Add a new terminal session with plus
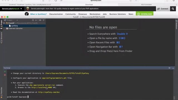Image resolution: width=178 pixels, height=100 pixels. click(x=5, y=72)
